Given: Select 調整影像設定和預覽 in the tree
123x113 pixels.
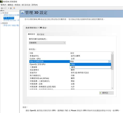Looking at the screenshot, I should pos(11,15).
